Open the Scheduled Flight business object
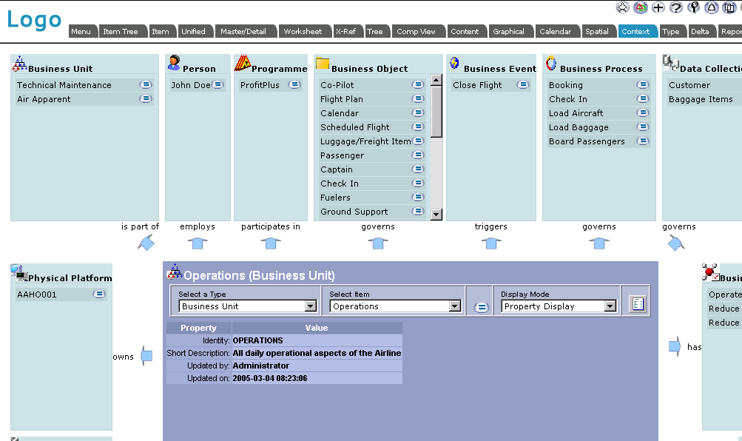 [354, 127]
